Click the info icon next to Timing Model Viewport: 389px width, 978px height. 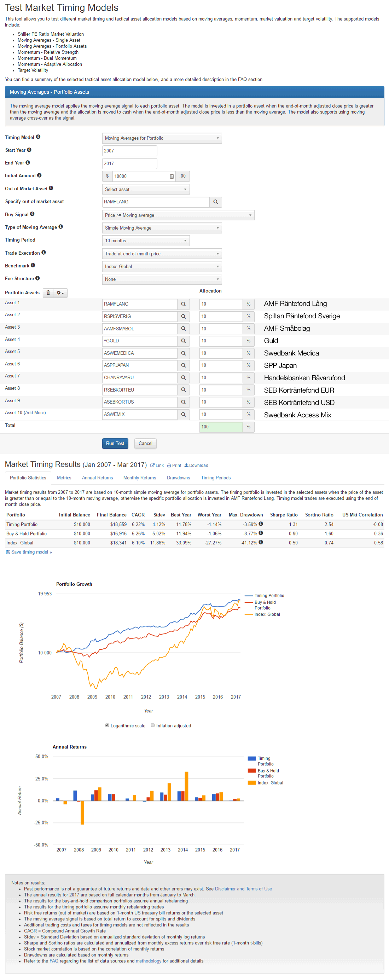click(38, 137)
